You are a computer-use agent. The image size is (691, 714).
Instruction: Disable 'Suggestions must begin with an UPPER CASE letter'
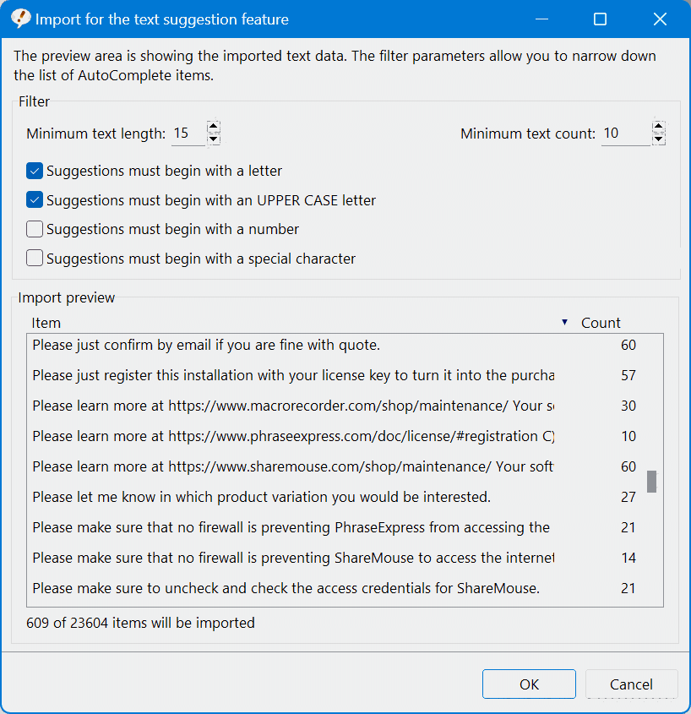[x=34, y=199]
